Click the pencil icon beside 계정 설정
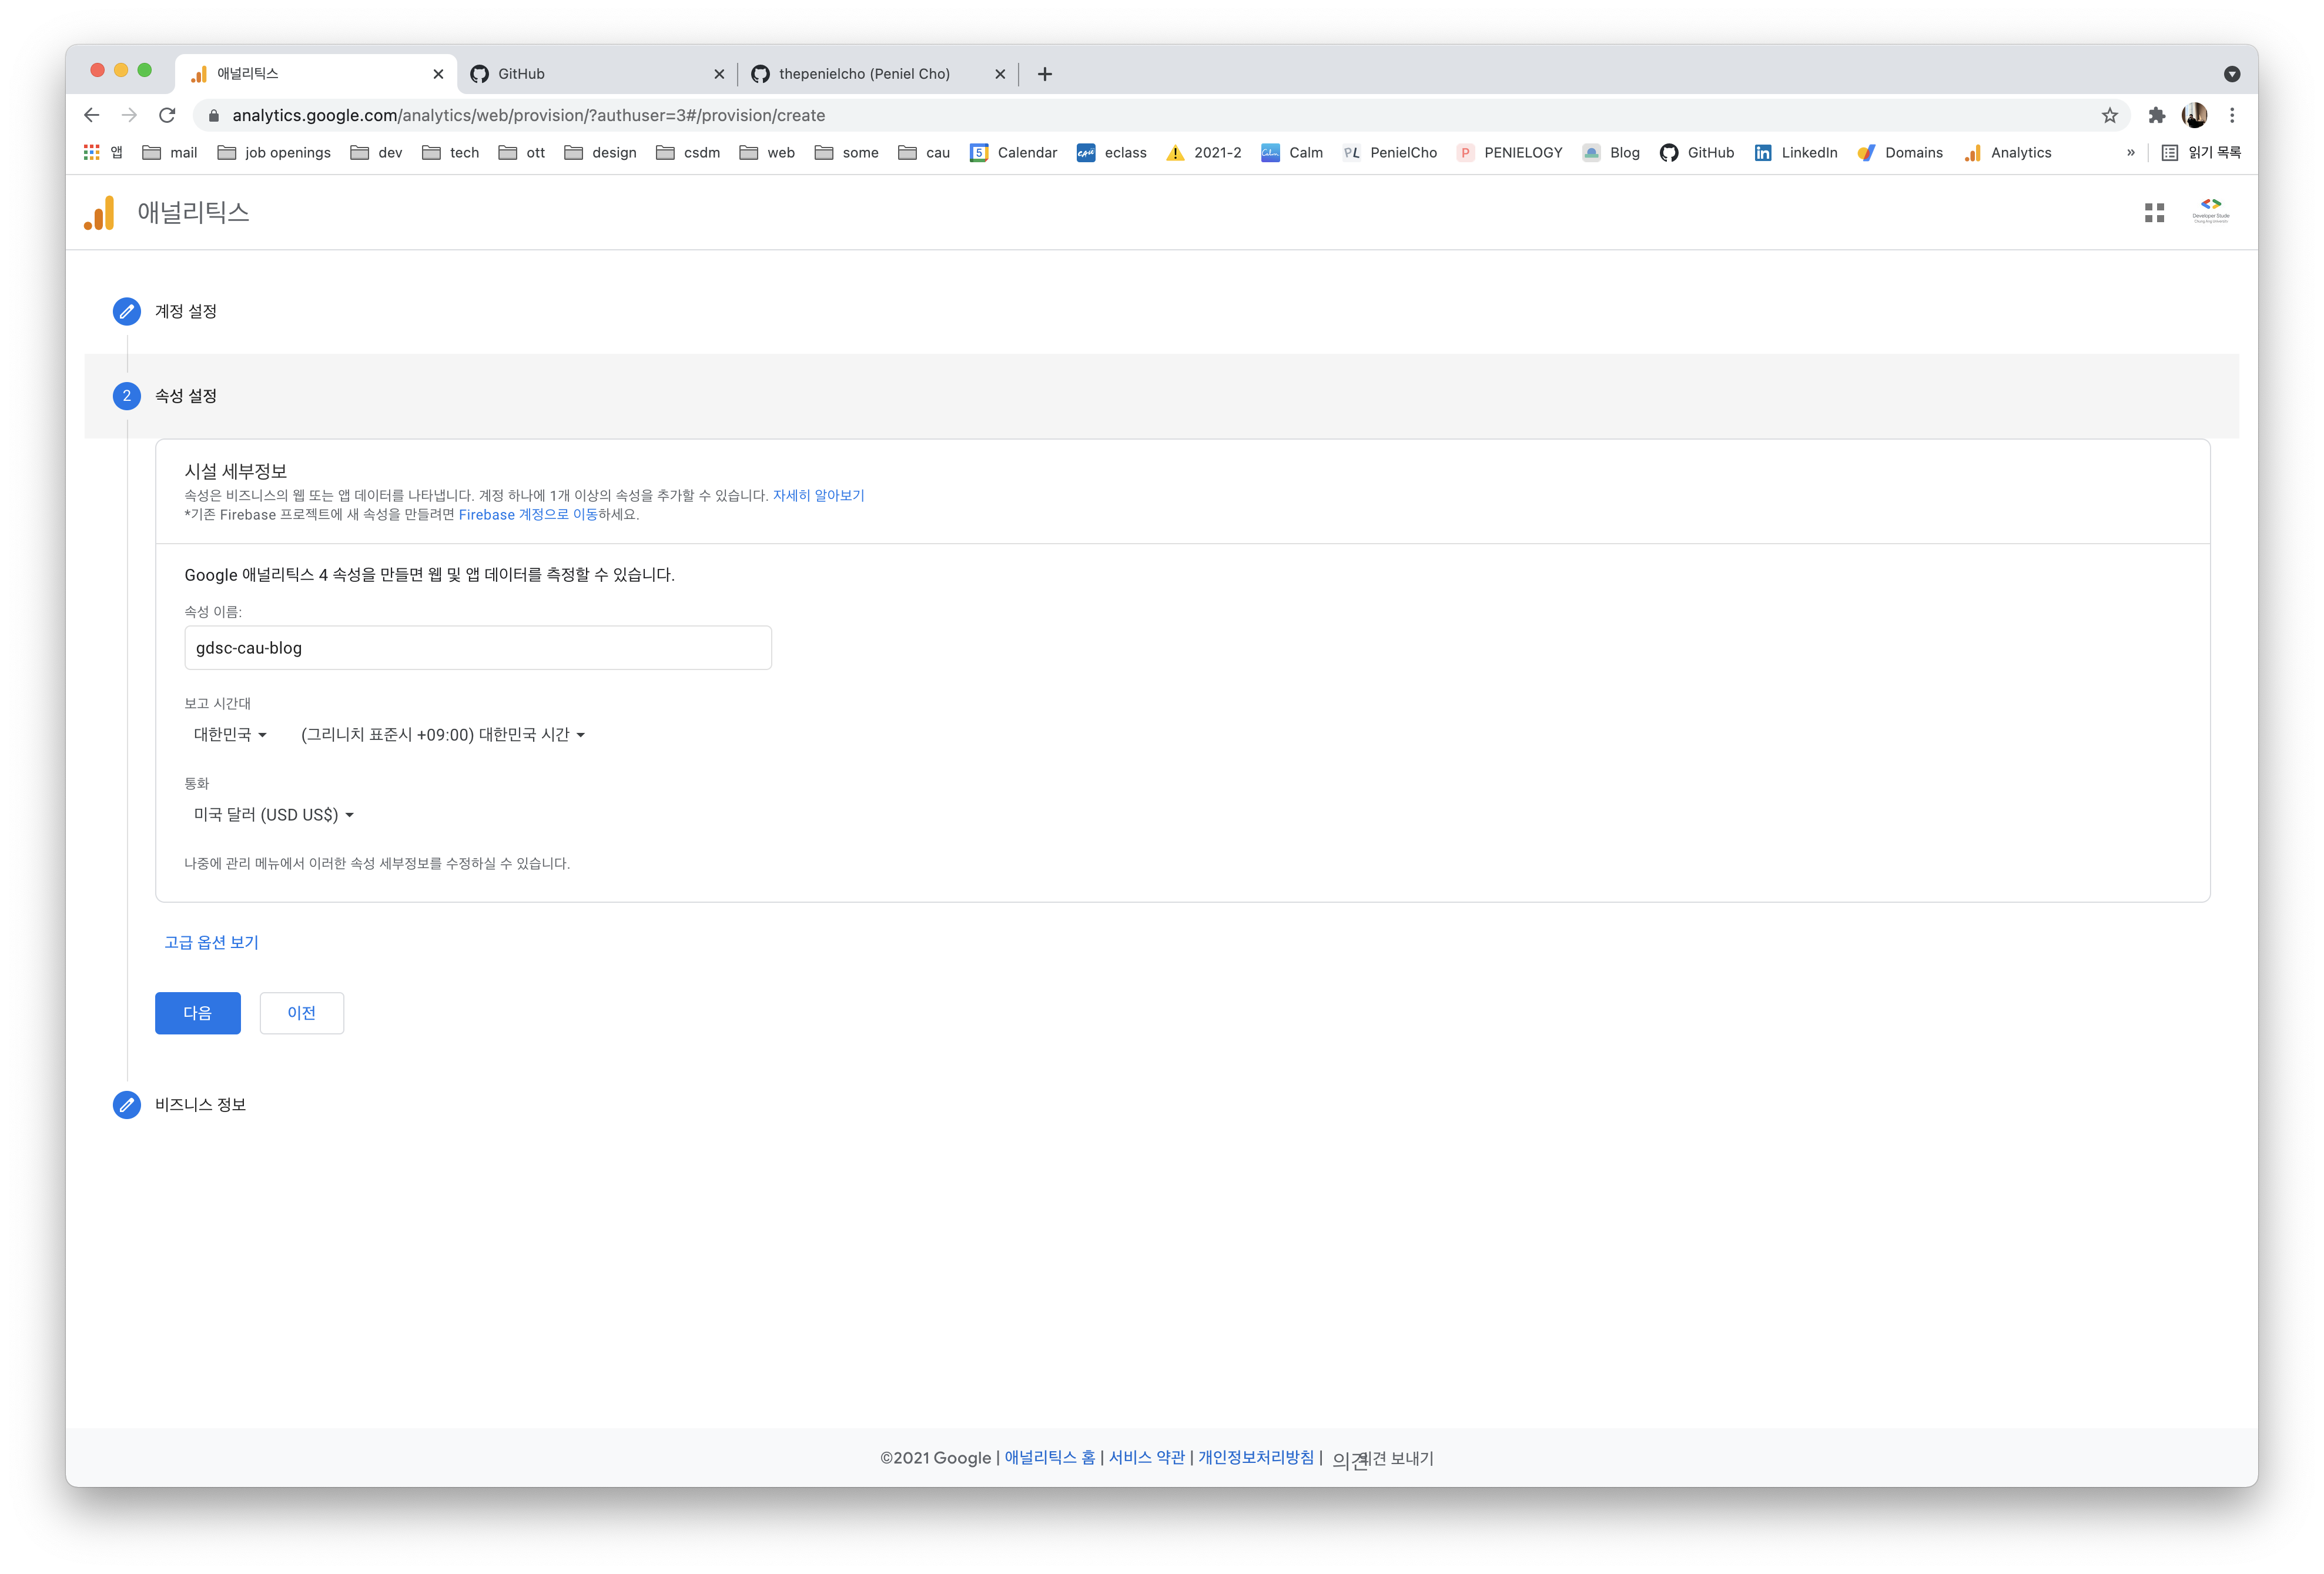Viewport: 2324px width, 1574px height. coord(127,311)
